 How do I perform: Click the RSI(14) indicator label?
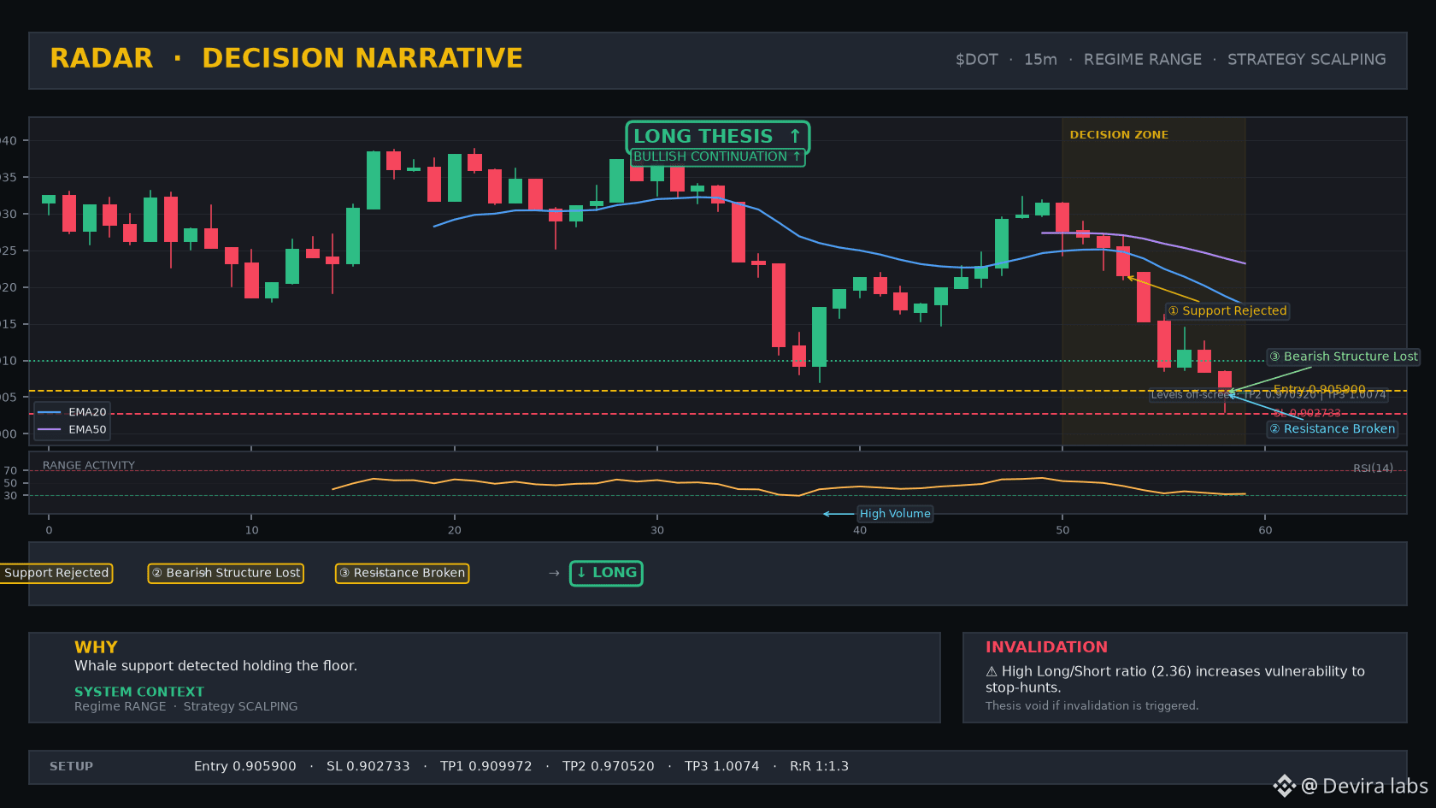tap(1373, 469)
